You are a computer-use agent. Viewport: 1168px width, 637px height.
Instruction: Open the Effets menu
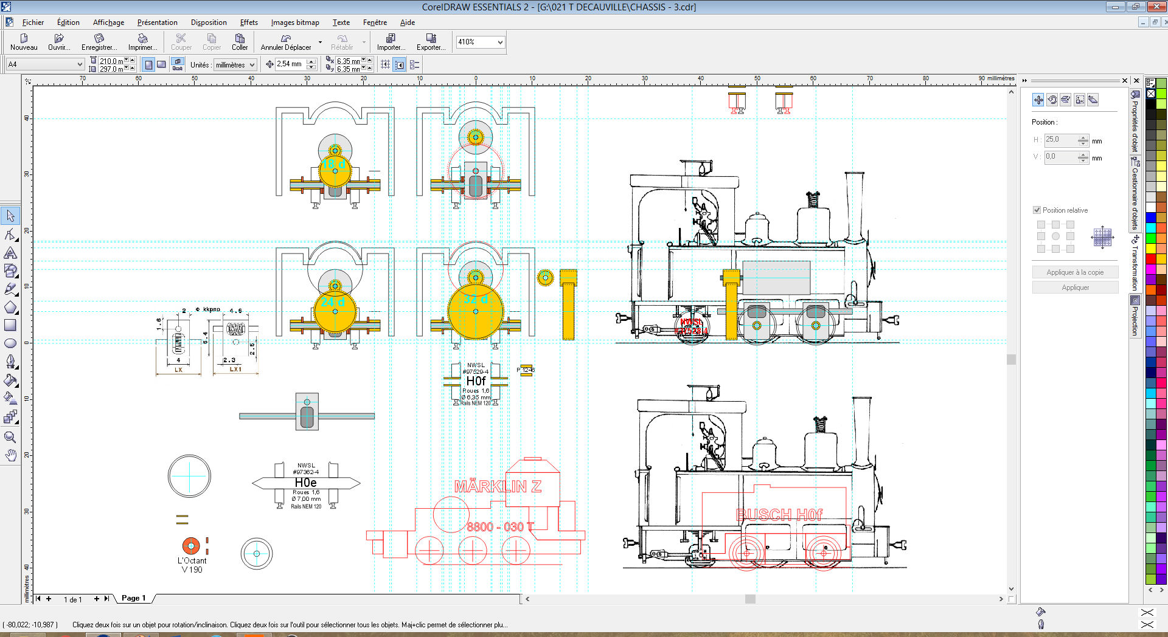[x=249, y=22]
